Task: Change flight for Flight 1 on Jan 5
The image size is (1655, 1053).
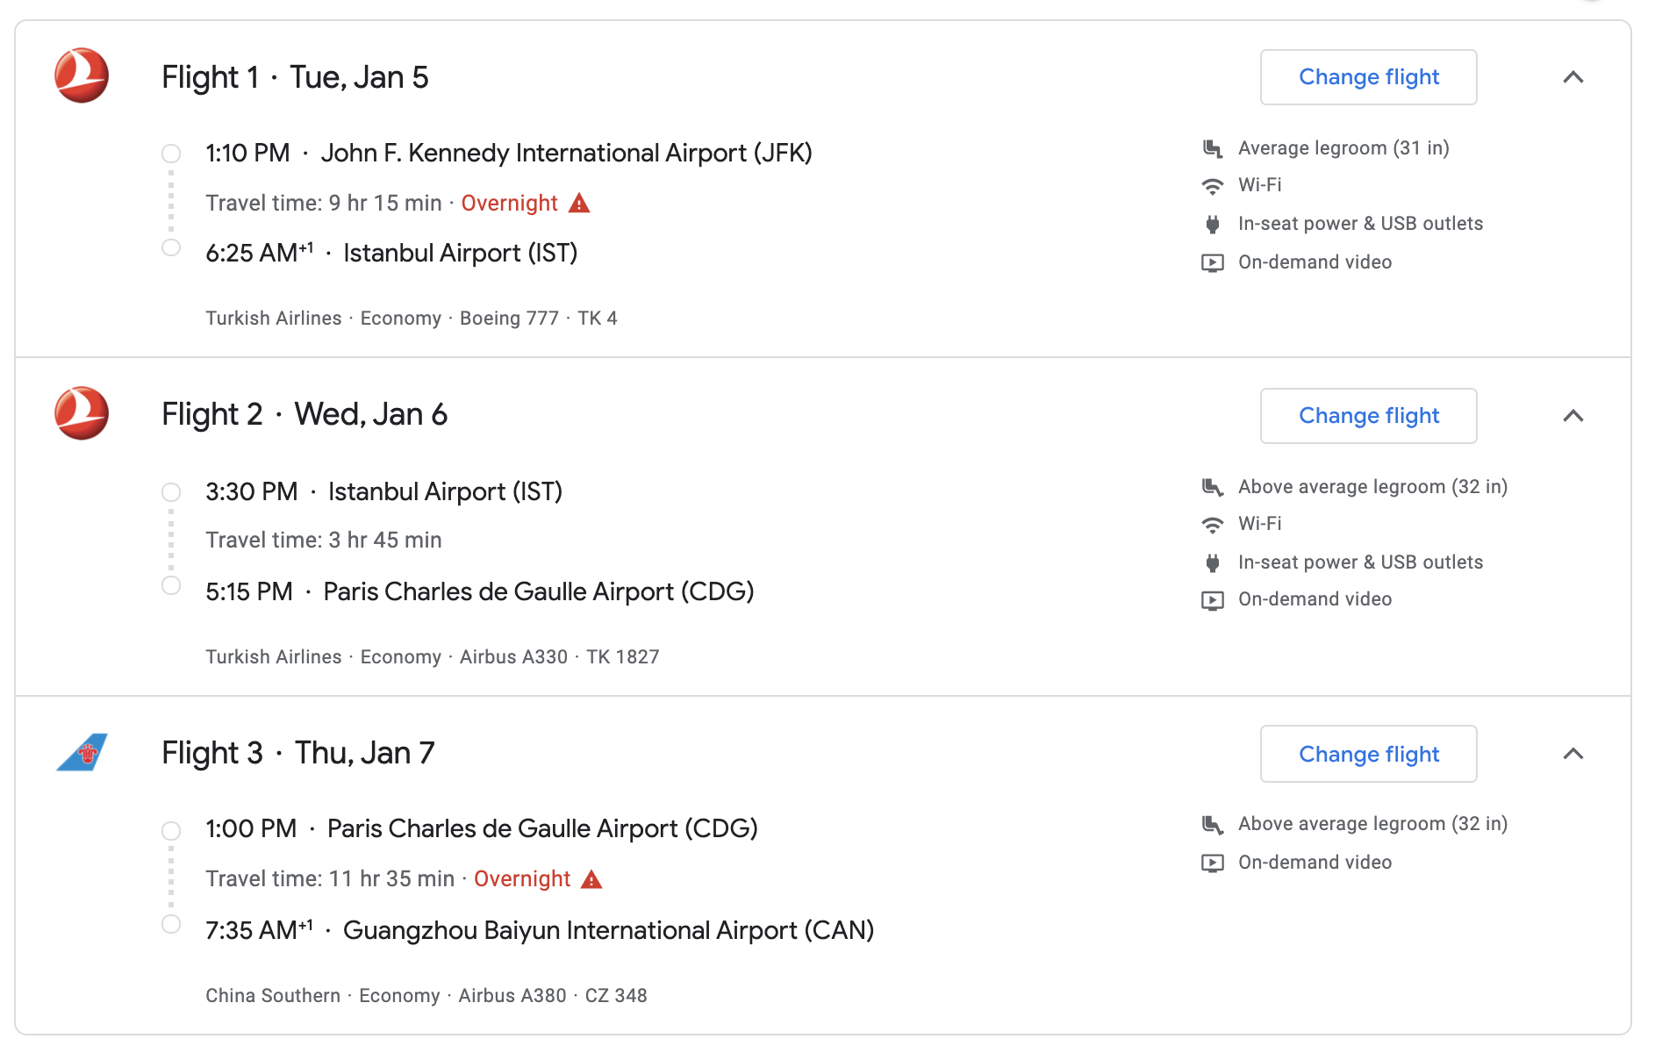Action: (1369, 77)
